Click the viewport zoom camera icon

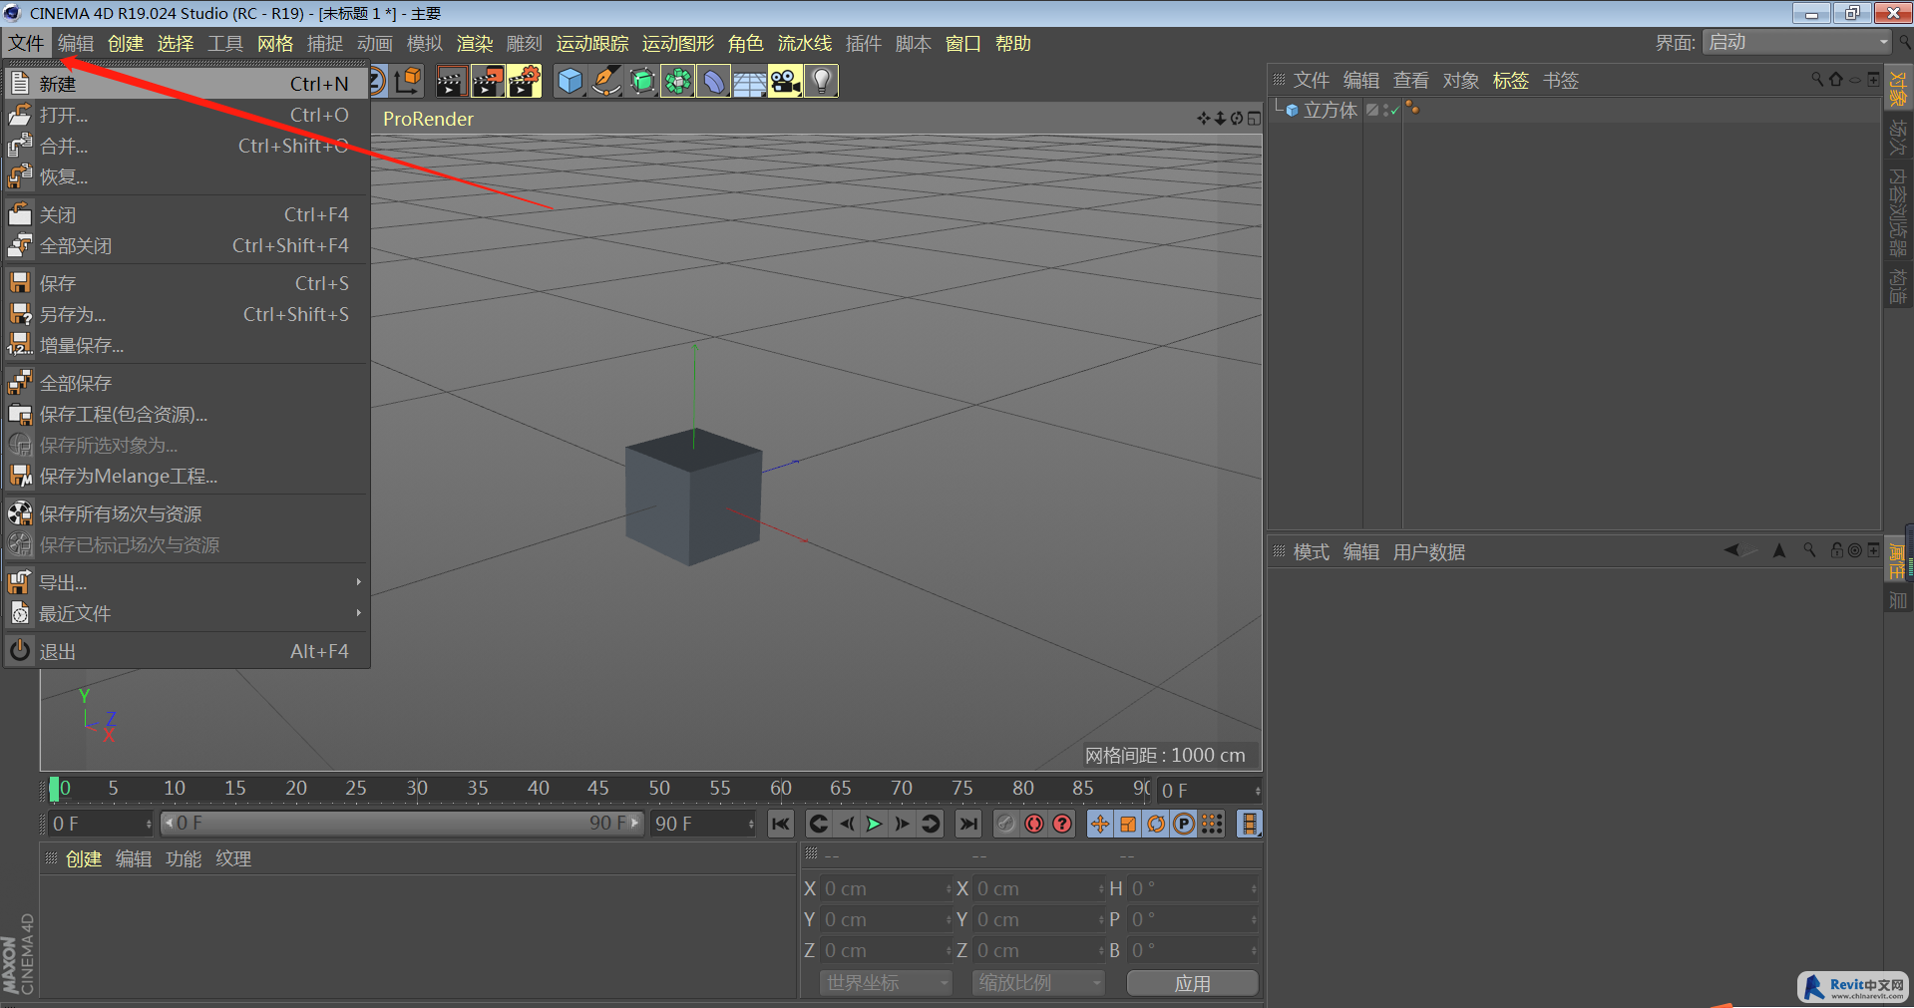(x=1220, y=119)
